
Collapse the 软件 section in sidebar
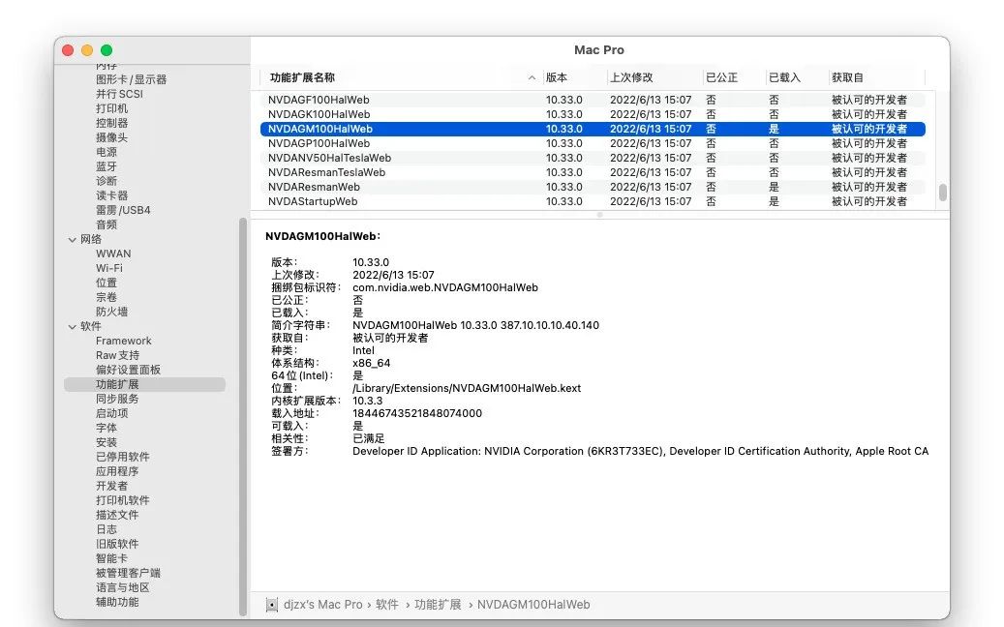tap(72, 326)
